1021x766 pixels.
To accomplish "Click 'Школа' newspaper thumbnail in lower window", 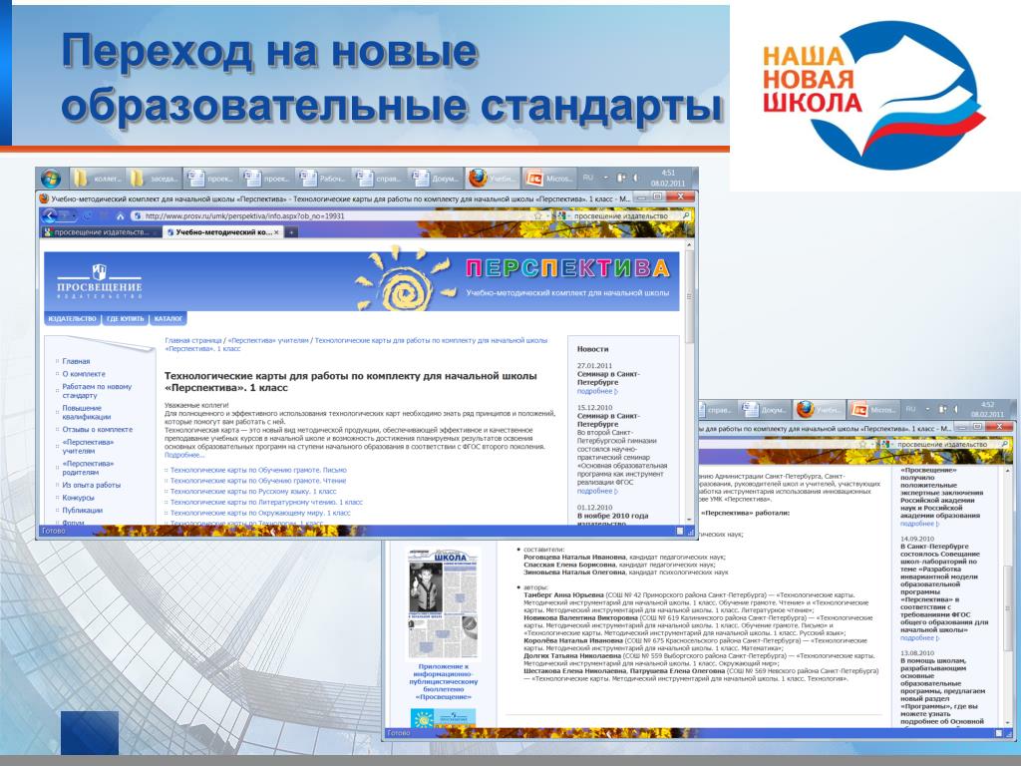I will [444, 603].
